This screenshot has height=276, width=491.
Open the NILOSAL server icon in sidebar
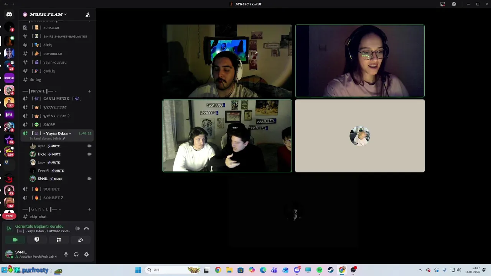tap(9, 78)
